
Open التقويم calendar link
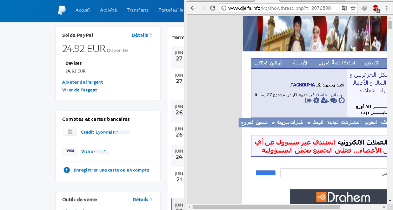371,122
